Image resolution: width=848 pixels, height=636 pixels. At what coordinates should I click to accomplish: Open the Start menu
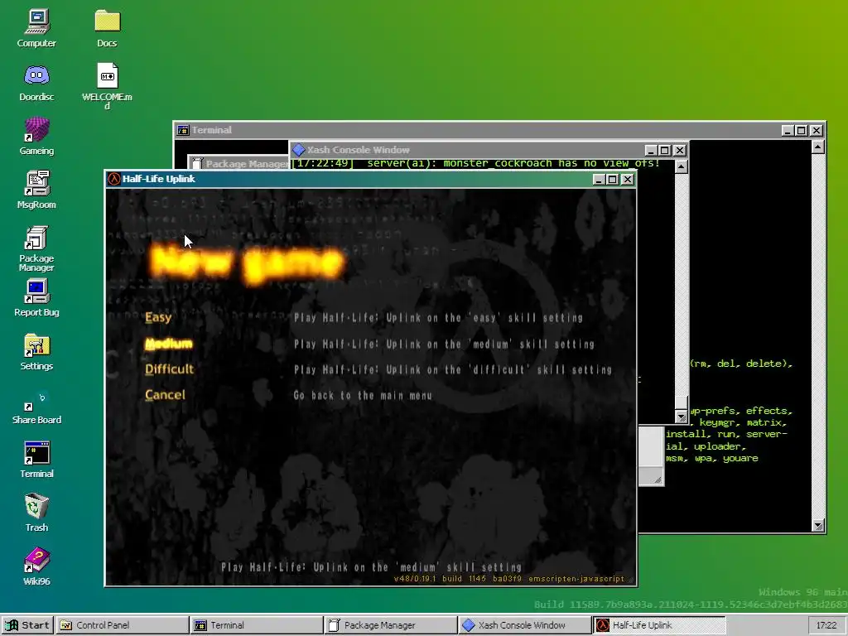pos(27,625)
